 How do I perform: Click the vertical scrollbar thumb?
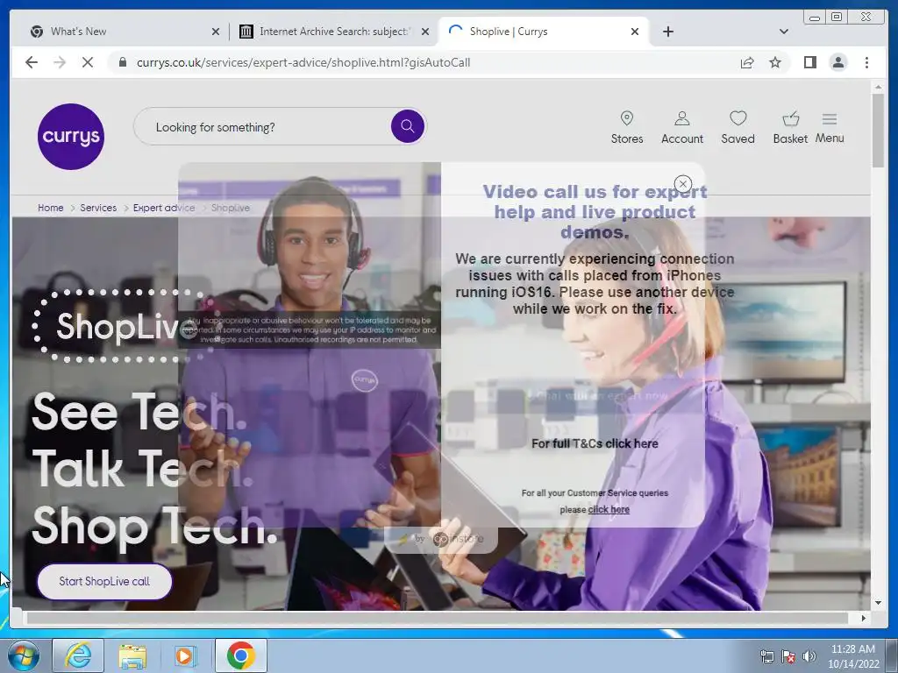[878, 130]
